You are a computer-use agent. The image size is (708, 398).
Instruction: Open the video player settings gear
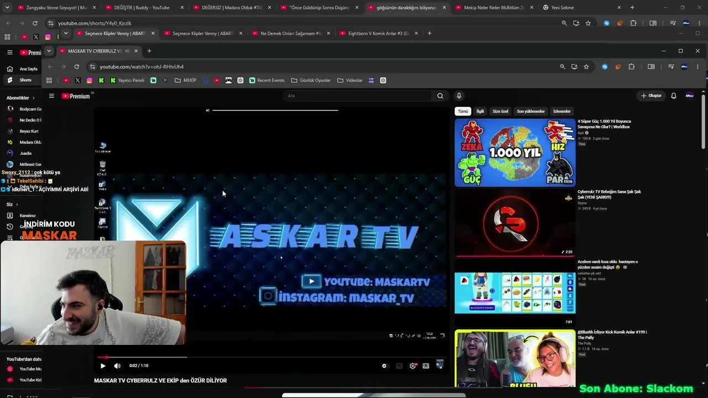coord(413,366)
